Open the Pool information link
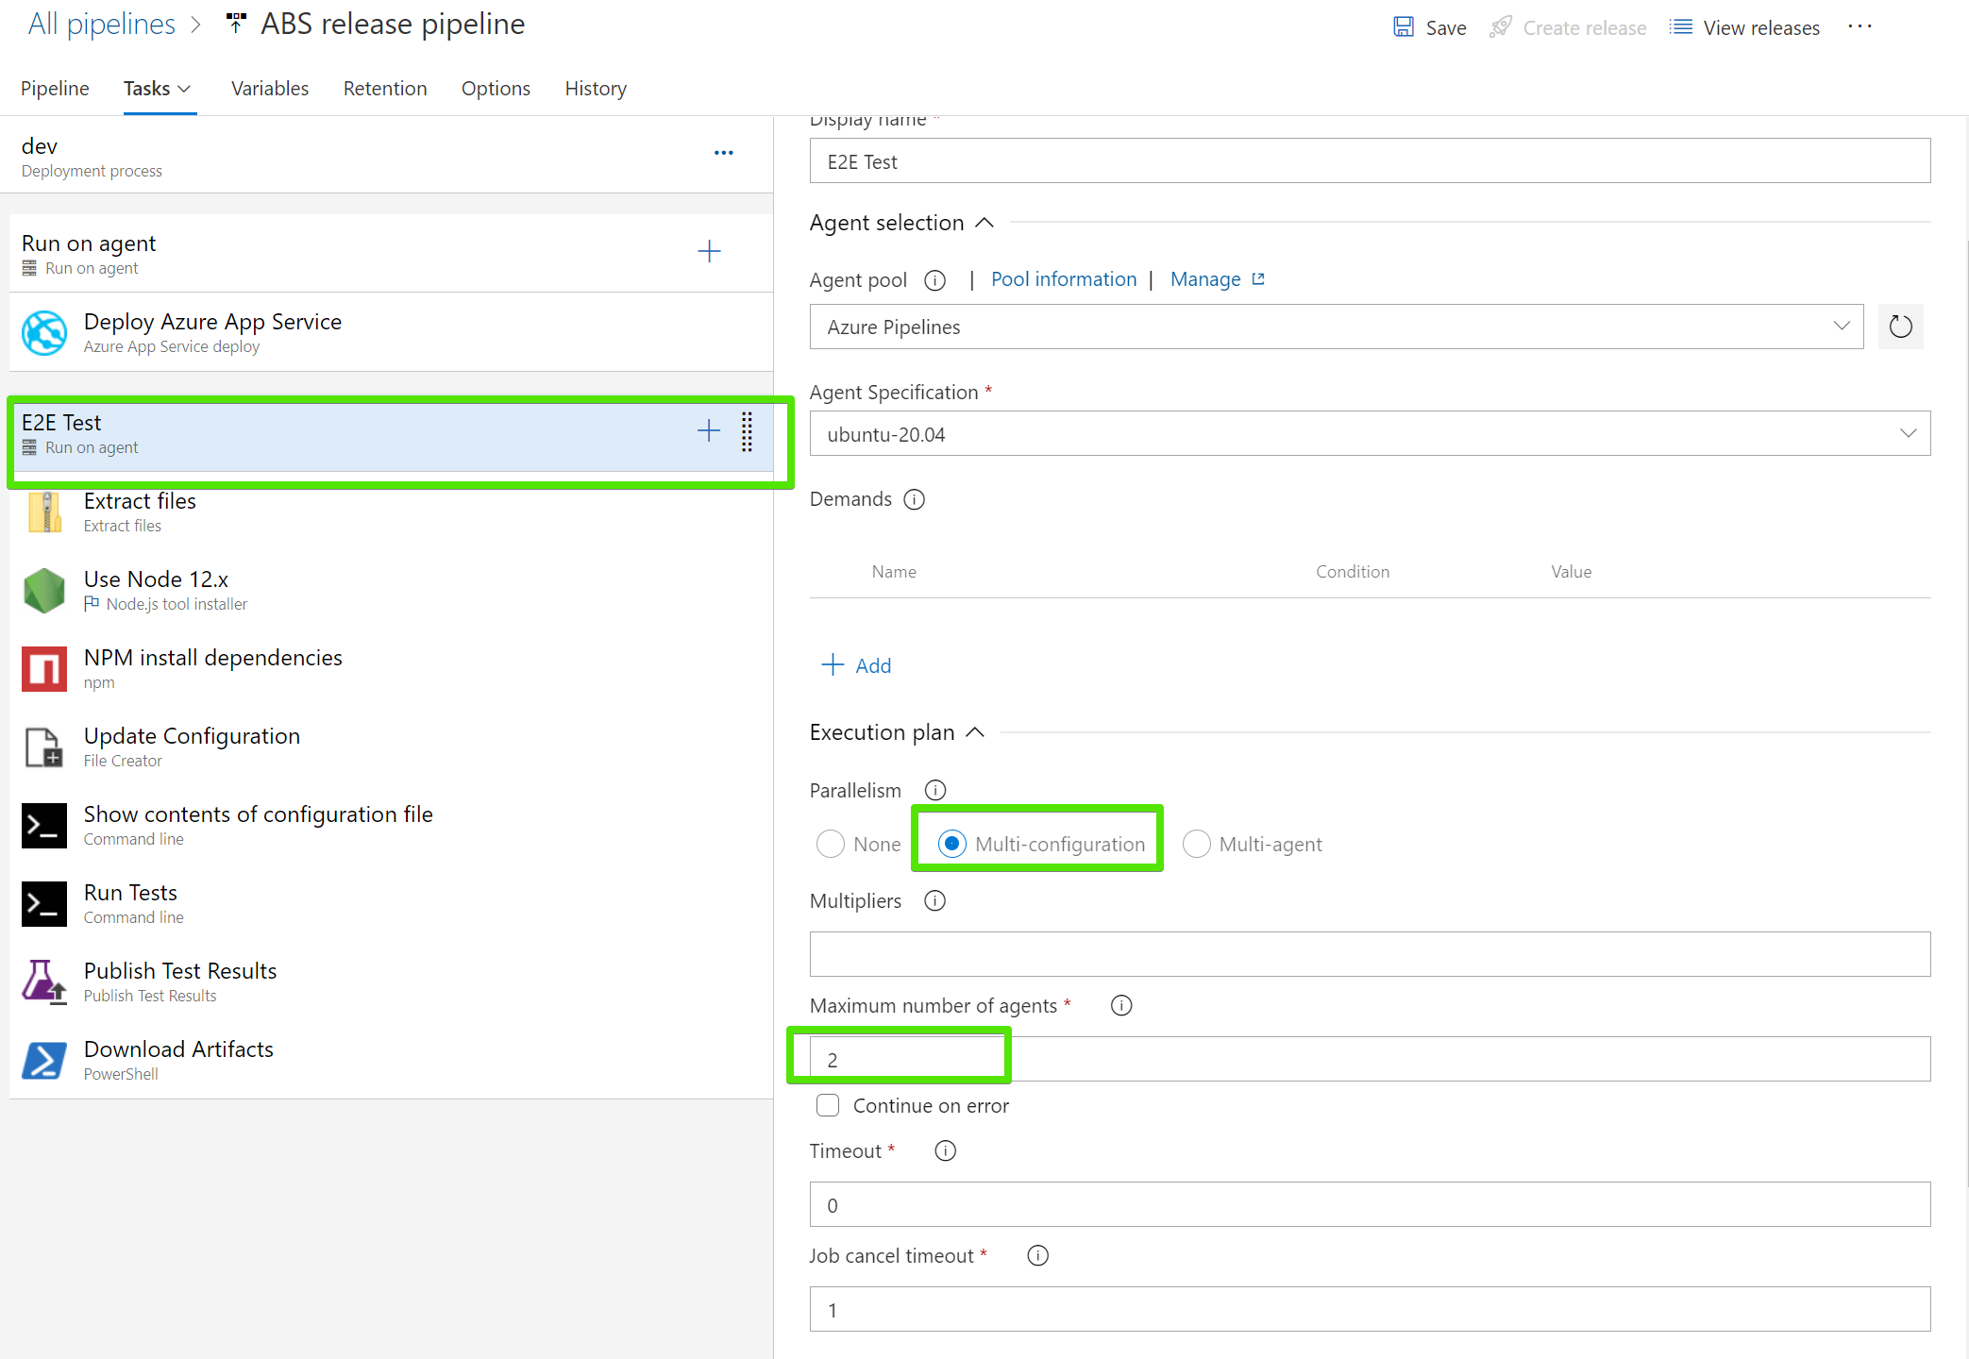 (1063, 279)
